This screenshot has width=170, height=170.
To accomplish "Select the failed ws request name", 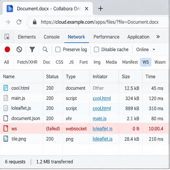I will coord(14,129).
